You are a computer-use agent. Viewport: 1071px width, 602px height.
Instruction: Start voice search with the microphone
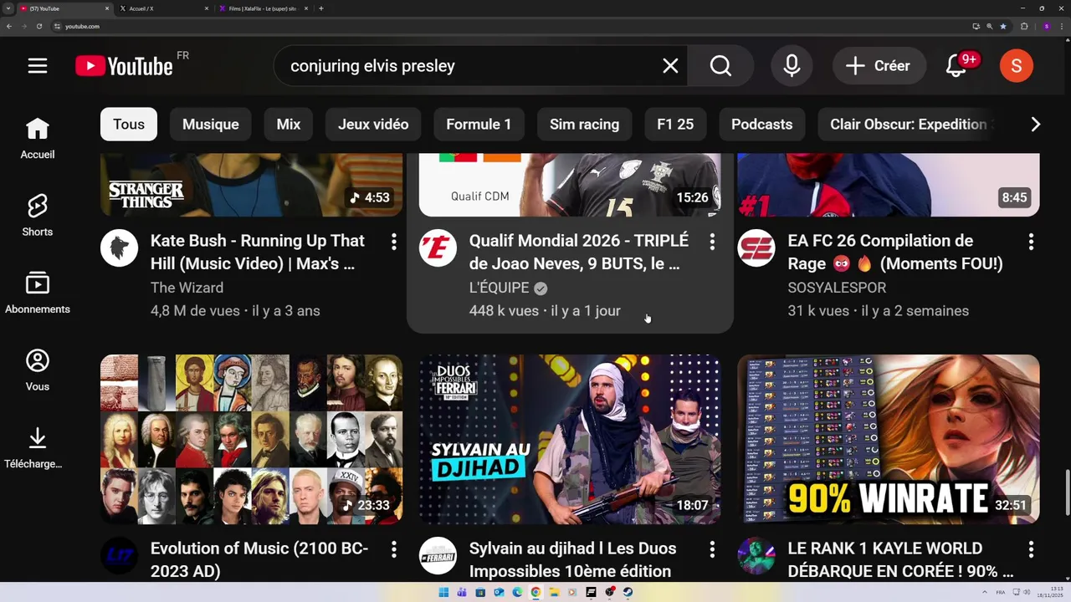click(x=792, y=66)
